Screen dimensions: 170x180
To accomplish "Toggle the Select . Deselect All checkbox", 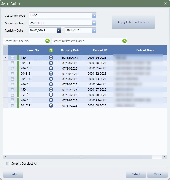I will 8,164.
